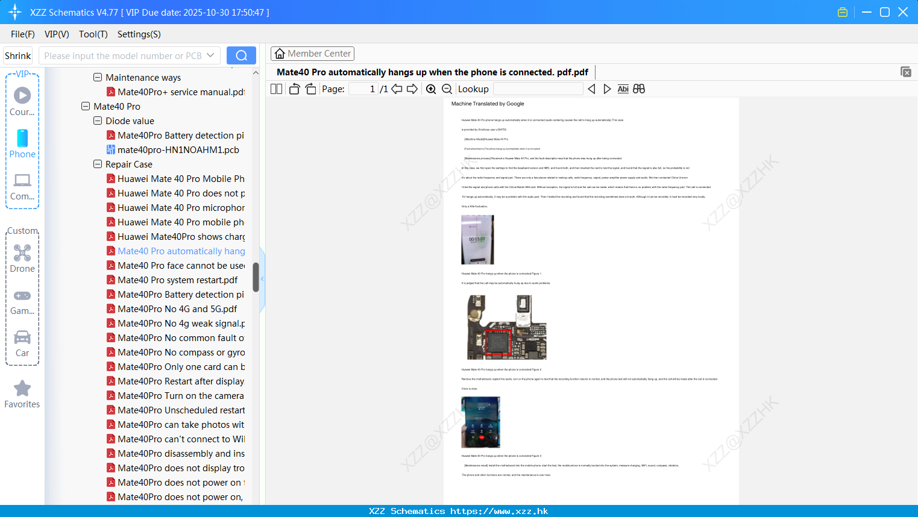Collapse the Diode value node

click(98, 121)
